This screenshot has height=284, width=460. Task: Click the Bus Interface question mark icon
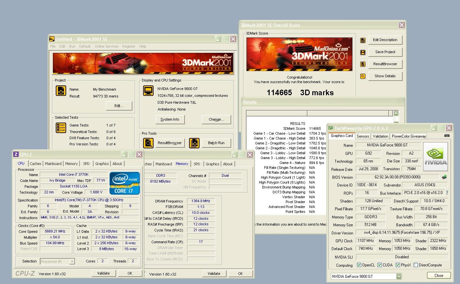447,193
